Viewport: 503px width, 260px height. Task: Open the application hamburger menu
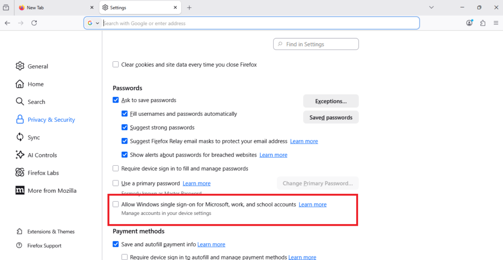[496, 23]
